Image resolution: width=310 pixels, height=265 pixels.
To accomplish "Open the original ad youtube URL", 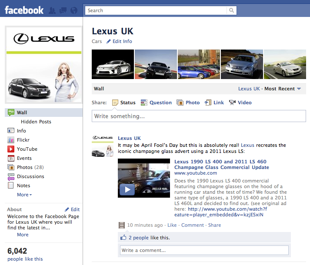I will 221,212.
